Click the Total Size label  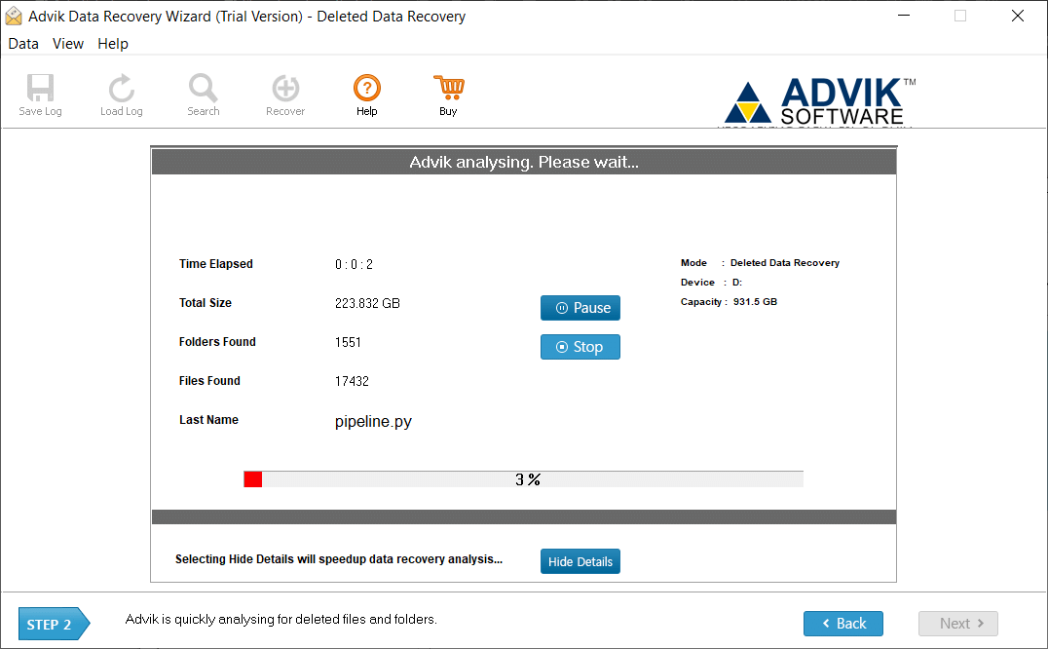coord(206,303)
